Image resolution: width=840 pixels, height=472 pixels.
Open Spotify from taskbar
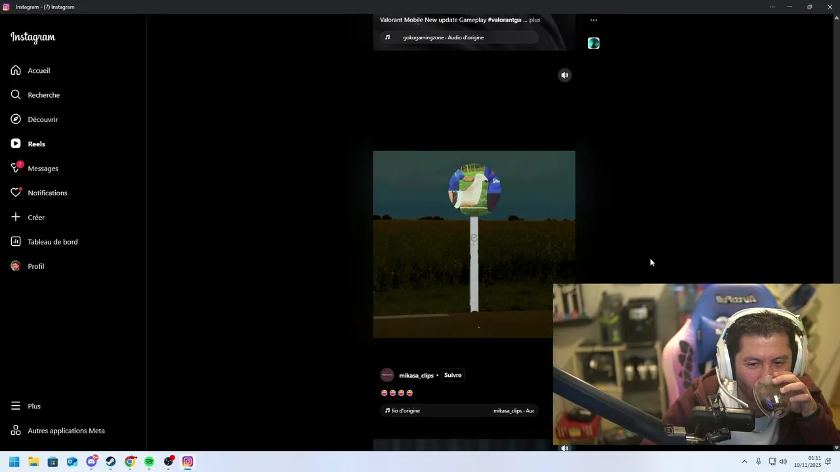pos(149,462)
